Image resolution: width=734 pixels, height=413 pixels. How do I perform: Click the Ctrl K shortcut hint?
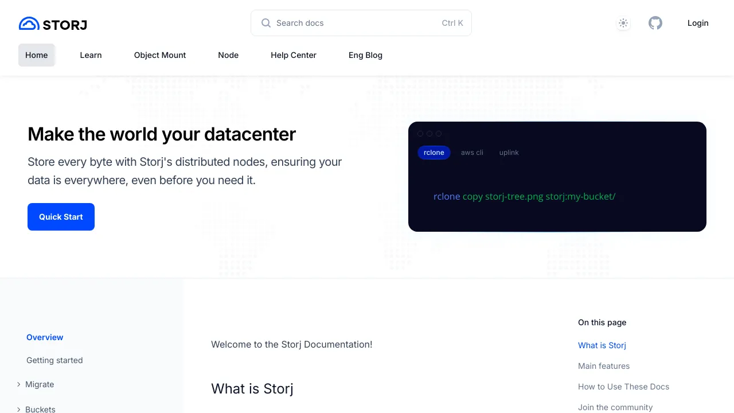coord(452,23)
